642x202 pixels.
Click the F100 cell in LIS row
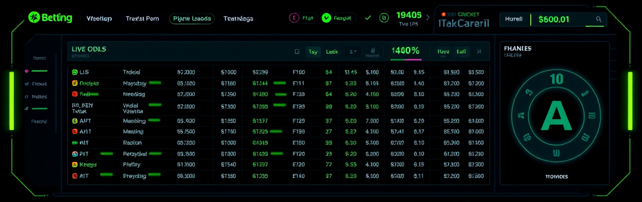click(299, 72)
